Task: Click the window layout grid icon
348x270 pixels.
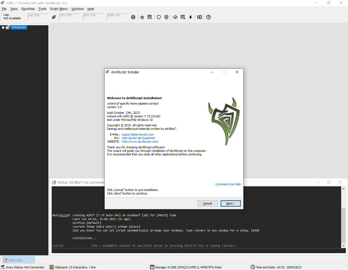Action: tap(200, 17)
